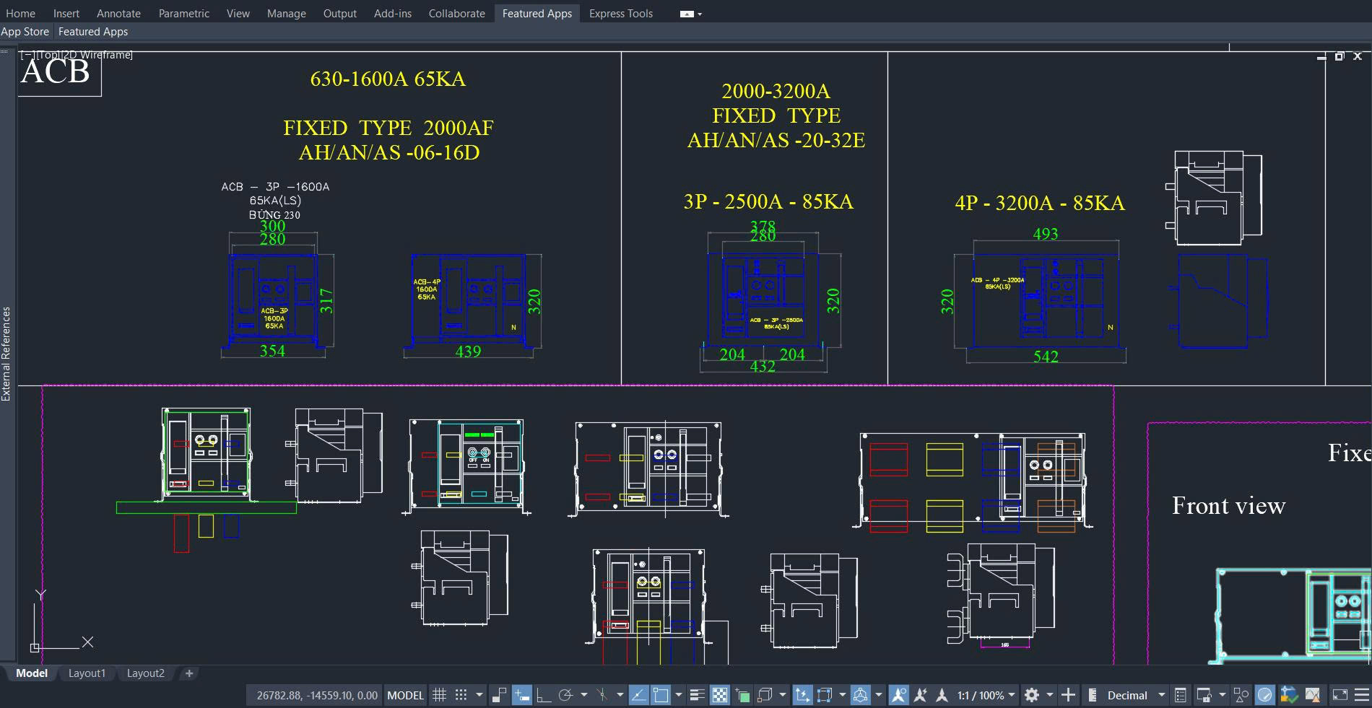This screenshot has width=1372, height=708.
Task: Toggle polar tracking icon
Action: [565, 695]
